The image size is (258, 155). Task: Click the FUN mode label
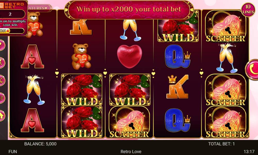[13, 152]
